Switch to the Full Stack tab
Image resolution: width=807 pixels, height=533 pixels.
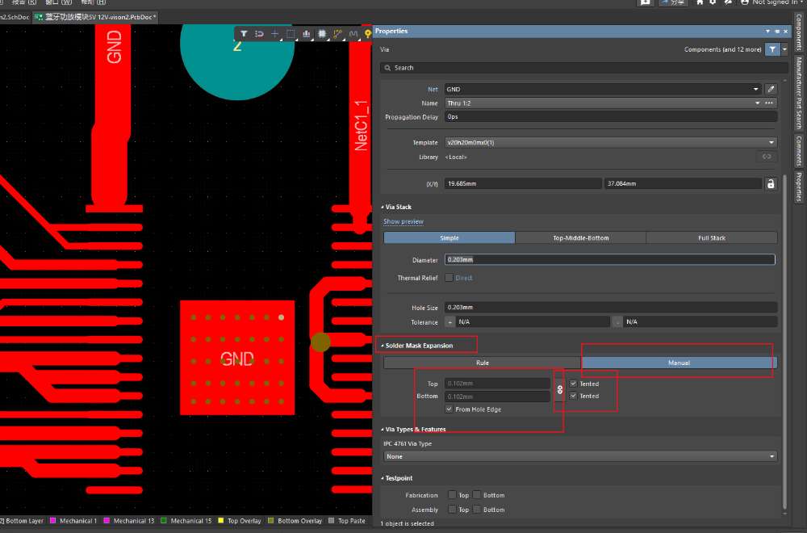click(712, 238)
